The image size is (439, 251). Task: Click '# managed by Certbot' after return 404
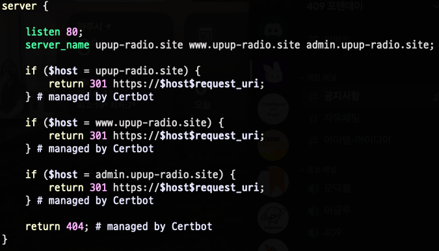pos(153,227)
